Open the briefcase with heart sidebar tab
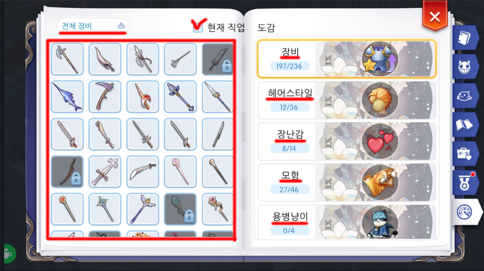Viewport: 484px width, 271px height. [465, 154]
